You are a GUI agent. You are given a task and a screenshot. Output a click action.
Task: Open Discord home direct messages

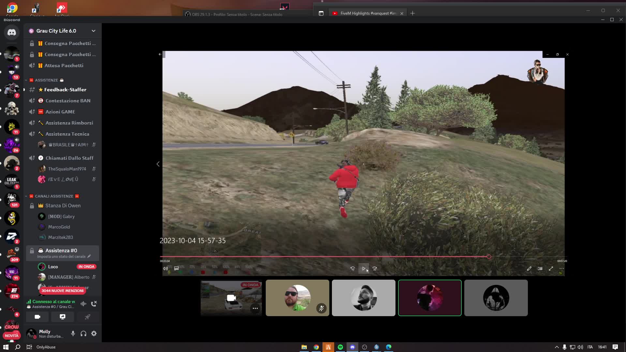[12, 33]
